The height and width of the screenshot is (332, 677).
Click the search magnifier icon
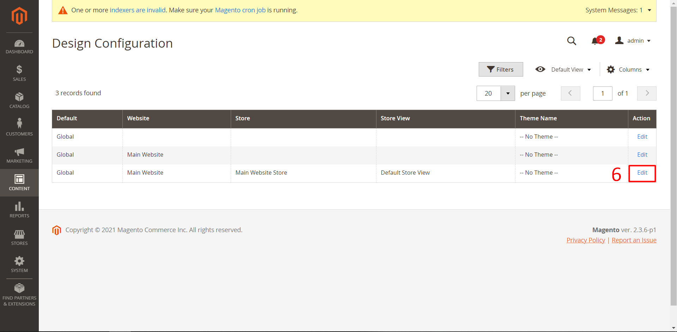pyautogui.click(x=572, y=41)
